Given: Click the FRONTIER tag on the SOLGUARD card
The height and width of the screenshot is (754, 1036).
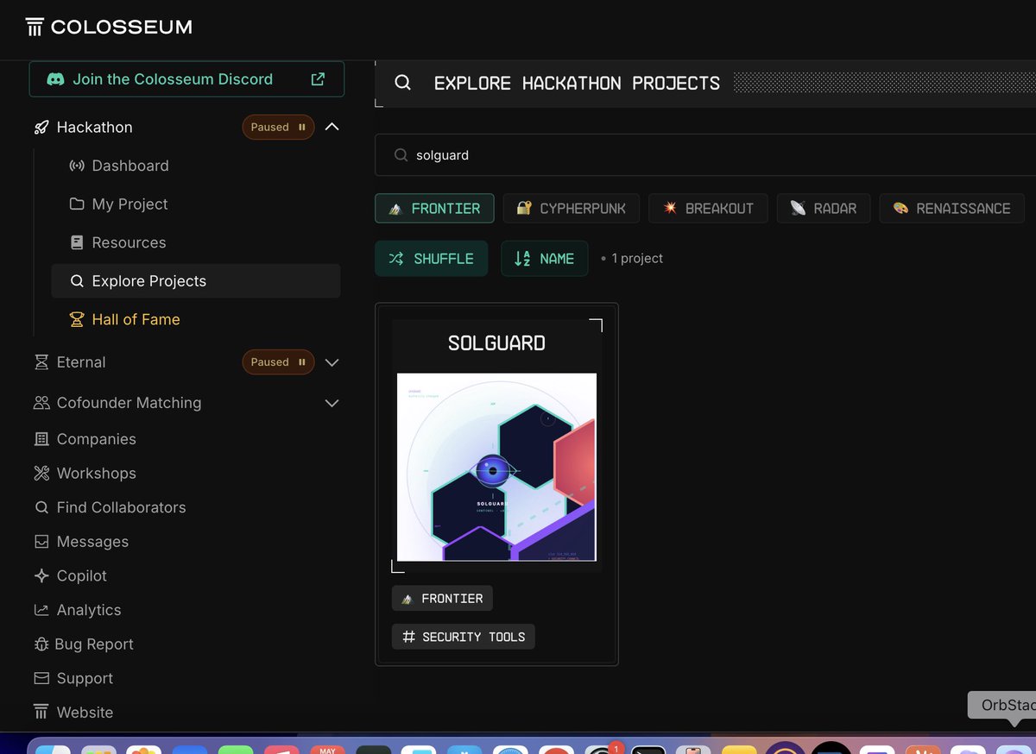Looking at the screenshot, I should (x=443, y=598).
